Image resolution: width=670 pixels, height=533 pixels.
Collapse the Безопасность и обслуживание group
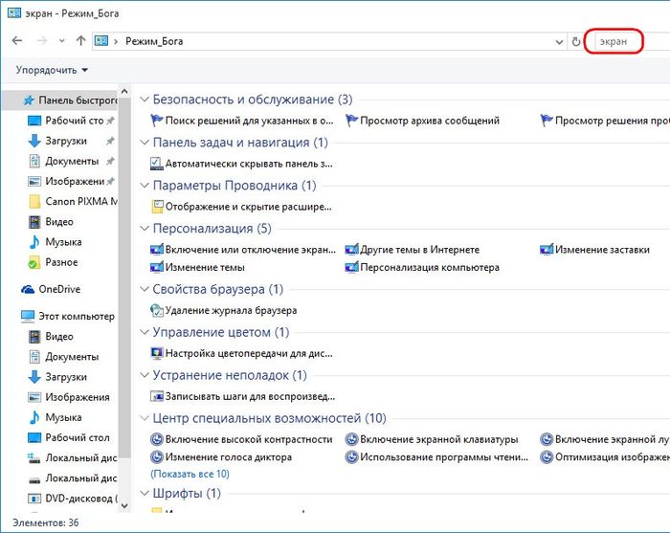[x=145, y=100]
